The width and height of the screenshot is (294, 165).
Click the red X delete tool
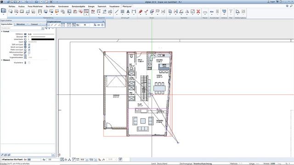coord(198,11)
